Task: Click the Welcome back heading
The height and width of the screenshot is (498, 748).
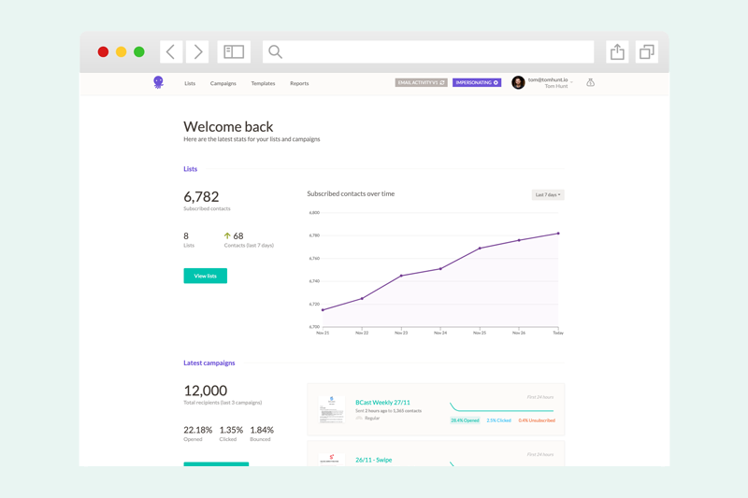Action: point(228,127)
